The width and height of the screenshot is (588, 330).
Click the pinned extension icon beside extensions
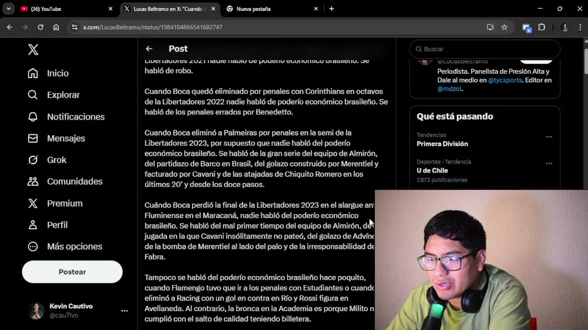[527, 27]
